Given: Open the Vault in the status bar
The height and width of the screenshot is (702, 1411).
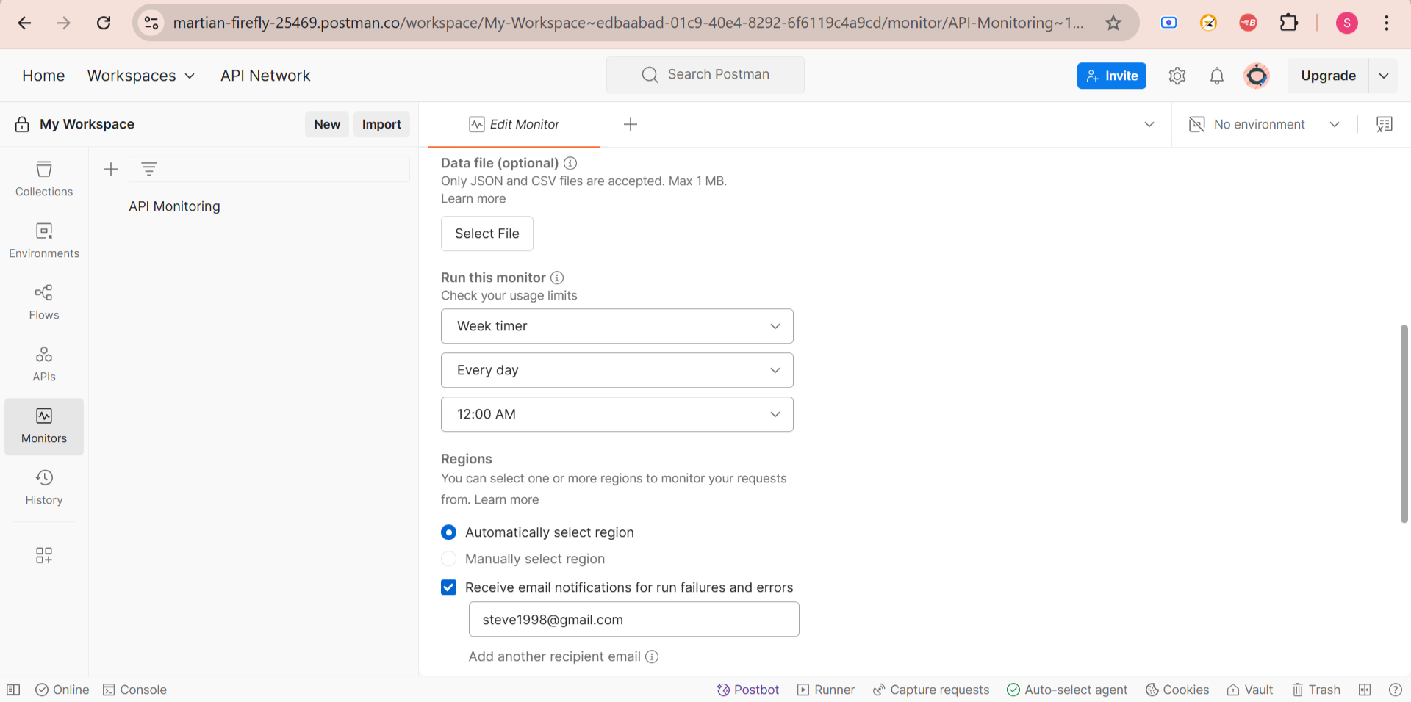Looking at the screenshot, I should click(x=1250, y=690).
